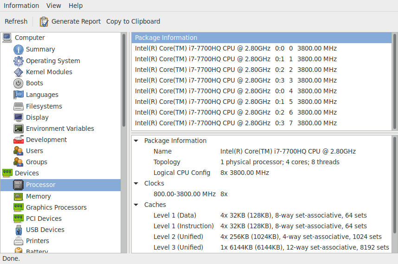Click the Users people icon
This screenshot has width=398, height=264.
tap(18, 151)
